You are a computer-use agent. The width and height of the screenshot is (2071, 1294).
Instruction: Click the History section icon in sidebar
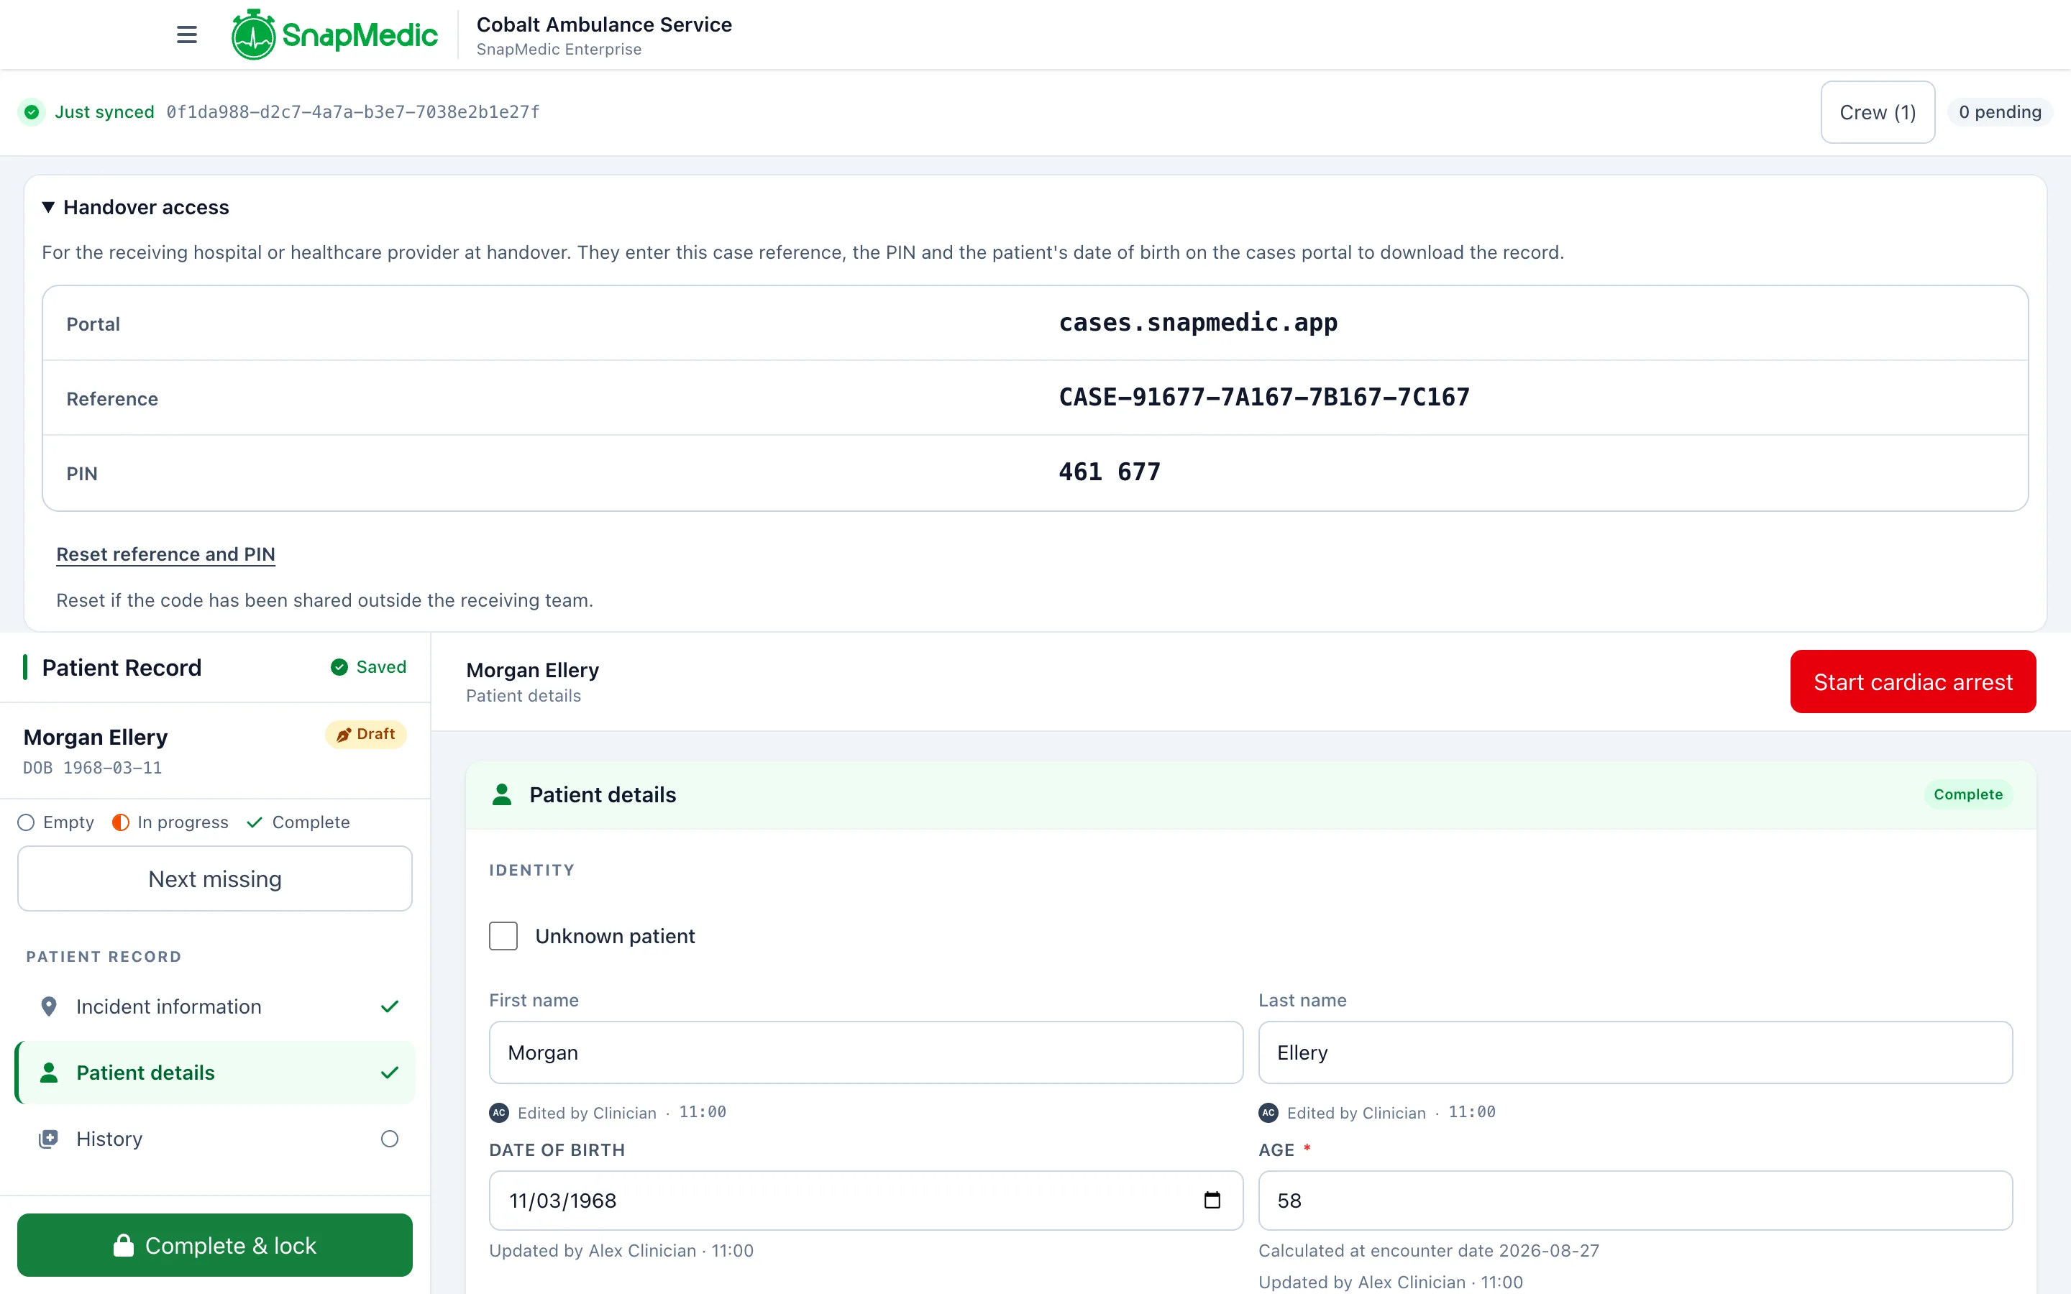point(49,1138)
